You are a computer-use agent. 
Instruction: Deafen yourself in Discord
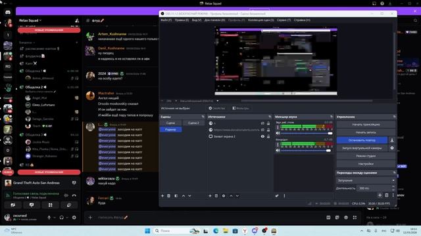[61, 218]
